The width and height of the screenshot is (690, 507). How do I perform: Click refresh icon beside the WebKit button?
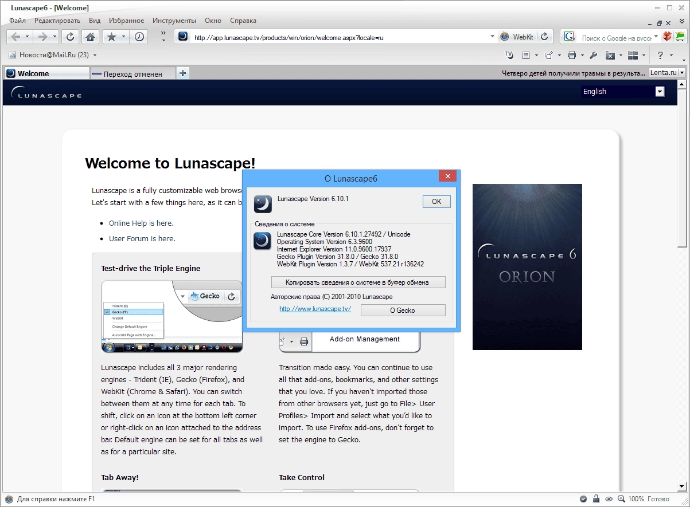point(545,37)
